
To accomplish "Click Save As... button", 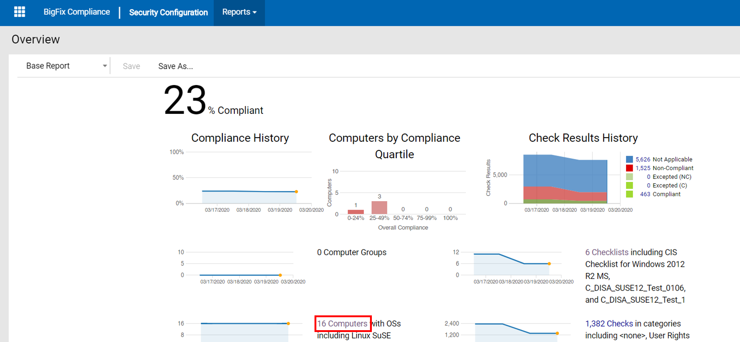I will (x=175, y=66).
